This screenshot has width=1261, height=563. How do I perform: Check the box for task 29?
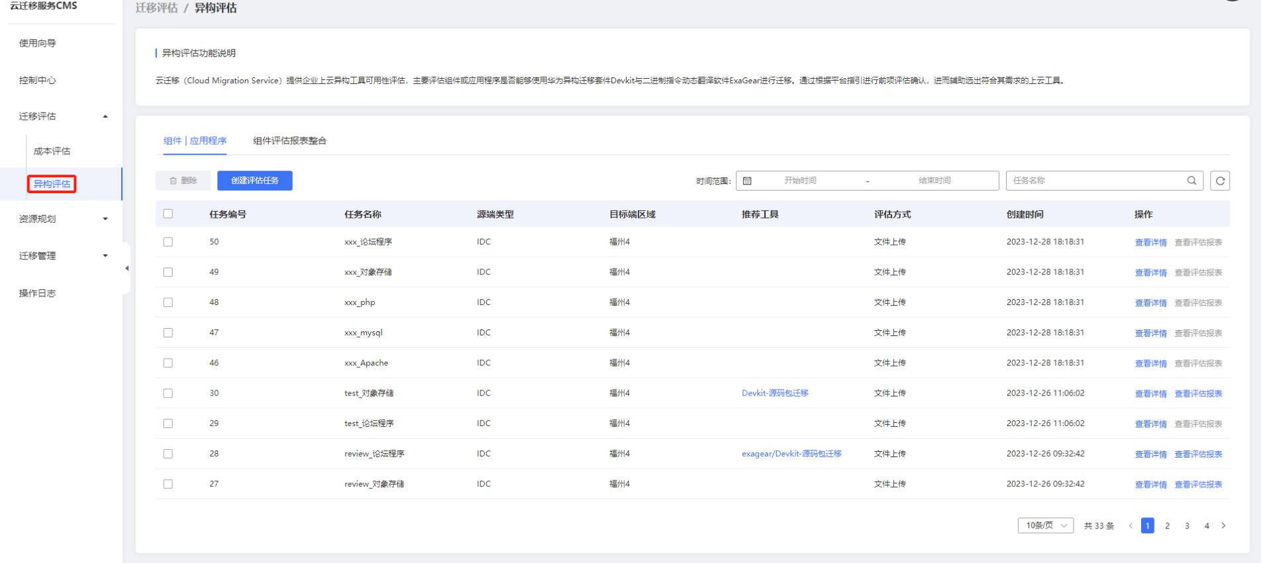click(x=168, y=423)
